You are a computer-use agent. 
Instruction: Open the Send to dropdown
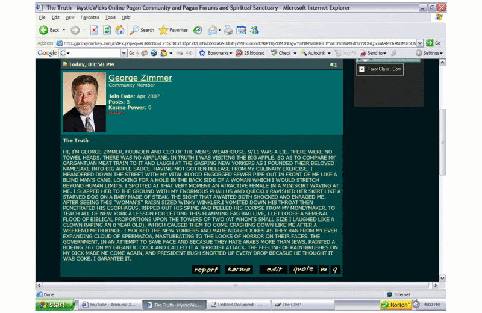click(373, 53)
